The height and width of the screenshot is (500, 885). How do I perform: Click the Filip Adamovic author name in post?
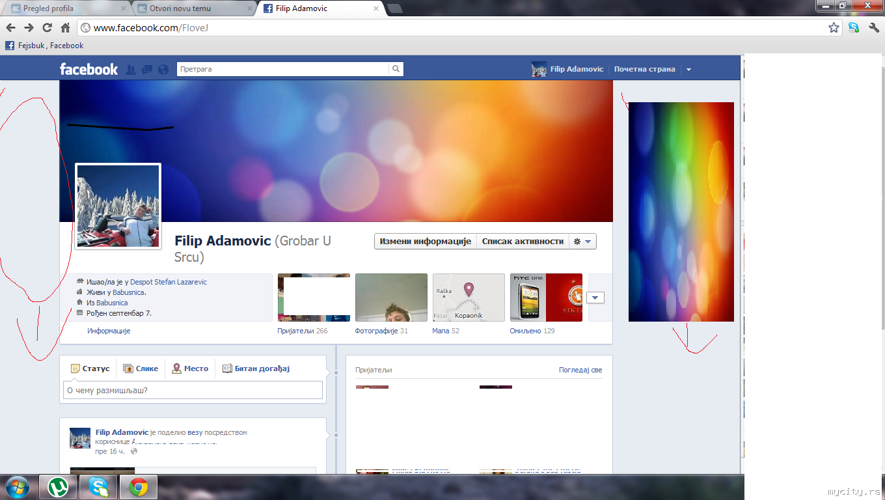point(122,432)
